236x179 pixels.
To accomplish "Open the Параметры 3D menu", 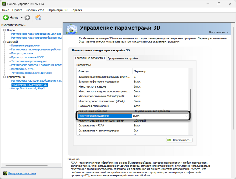I will [x=57, y=10].
